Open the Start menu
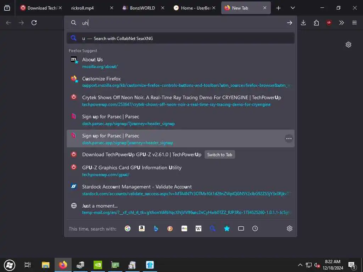Viewport: 363px width, 272px height. (x=10, y=265)
